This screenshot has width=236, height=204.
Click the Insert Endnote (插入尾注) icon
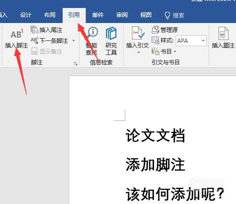pyautogui.click(x=34, y=30)
